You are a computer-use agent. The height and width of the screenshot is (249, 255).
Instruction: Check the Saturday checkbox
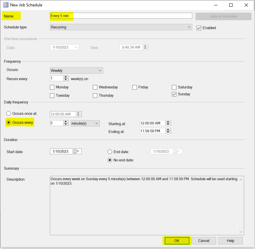click(x=174, y=87)
